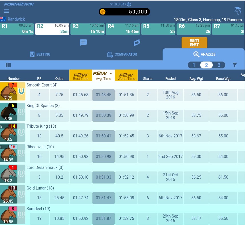The height and width of the screenshot is (225, 245).
Task: Click the Australian flag icon
Action: coord(3,19)
